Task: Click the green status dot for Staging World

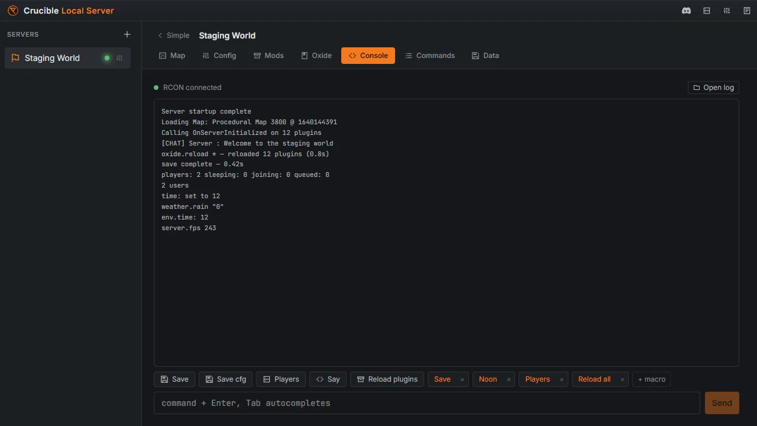Action: pyautogui.click(x=107, y=58)
